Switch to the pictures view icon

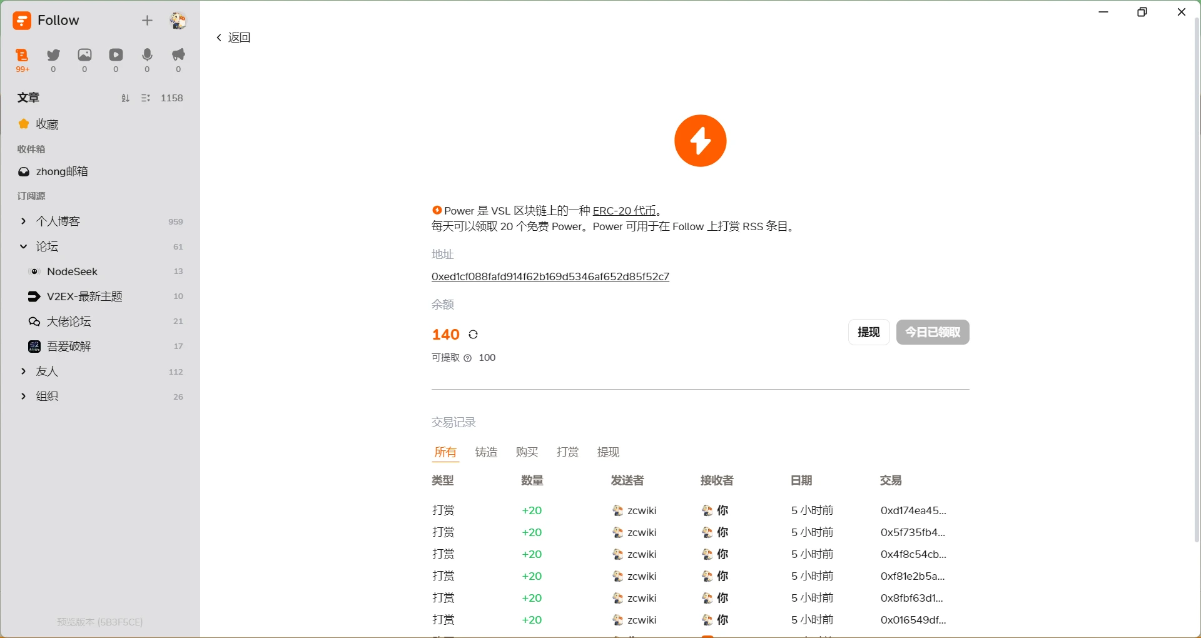(84, 56)
